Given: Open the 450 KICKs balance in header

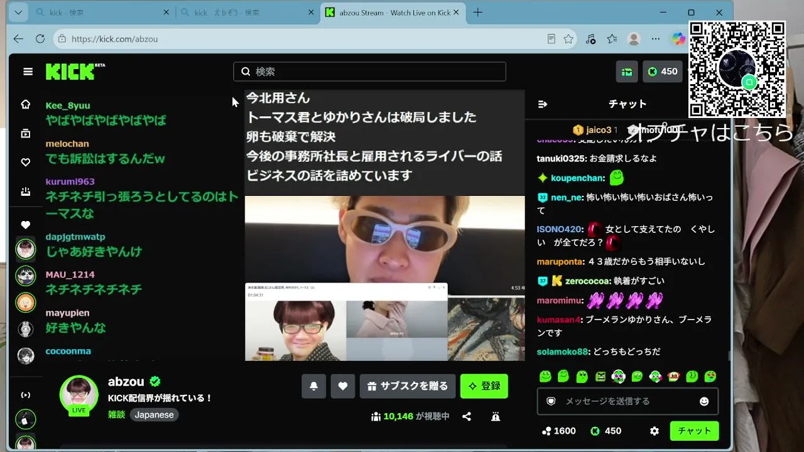Looking at the screenshot, I should pyautogui.click(x=663, y=72).
